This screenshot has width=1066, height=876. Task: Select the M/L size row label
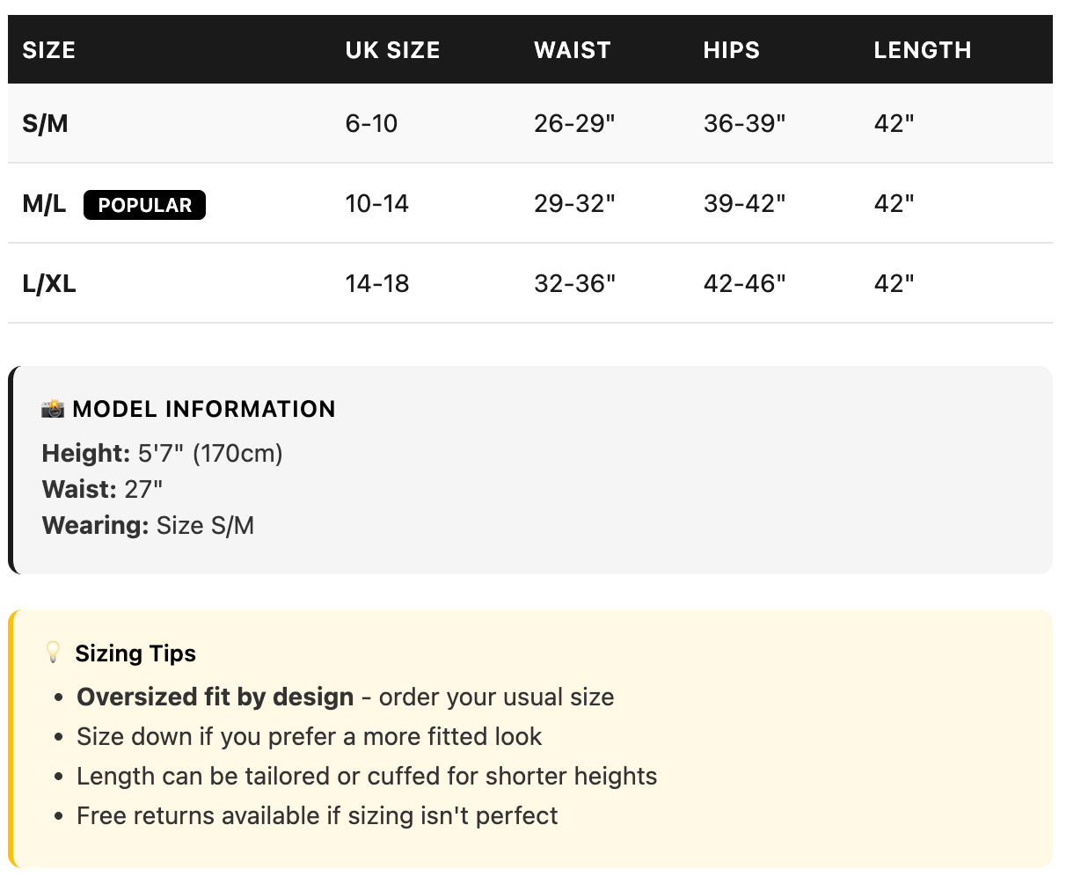(x=45, y=204)
